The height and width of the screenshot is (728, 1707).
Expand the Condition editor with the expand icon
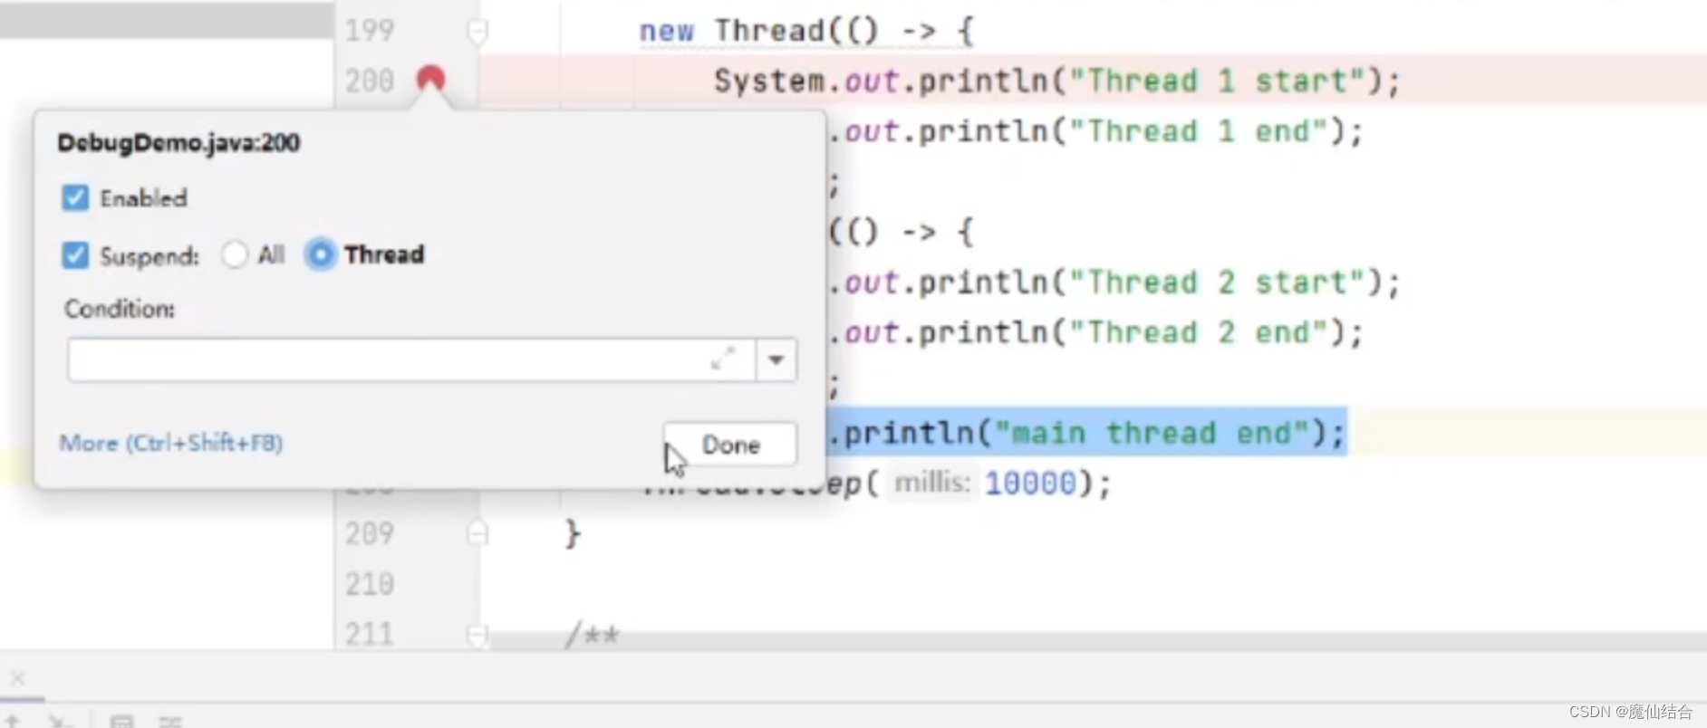[722, 359]
